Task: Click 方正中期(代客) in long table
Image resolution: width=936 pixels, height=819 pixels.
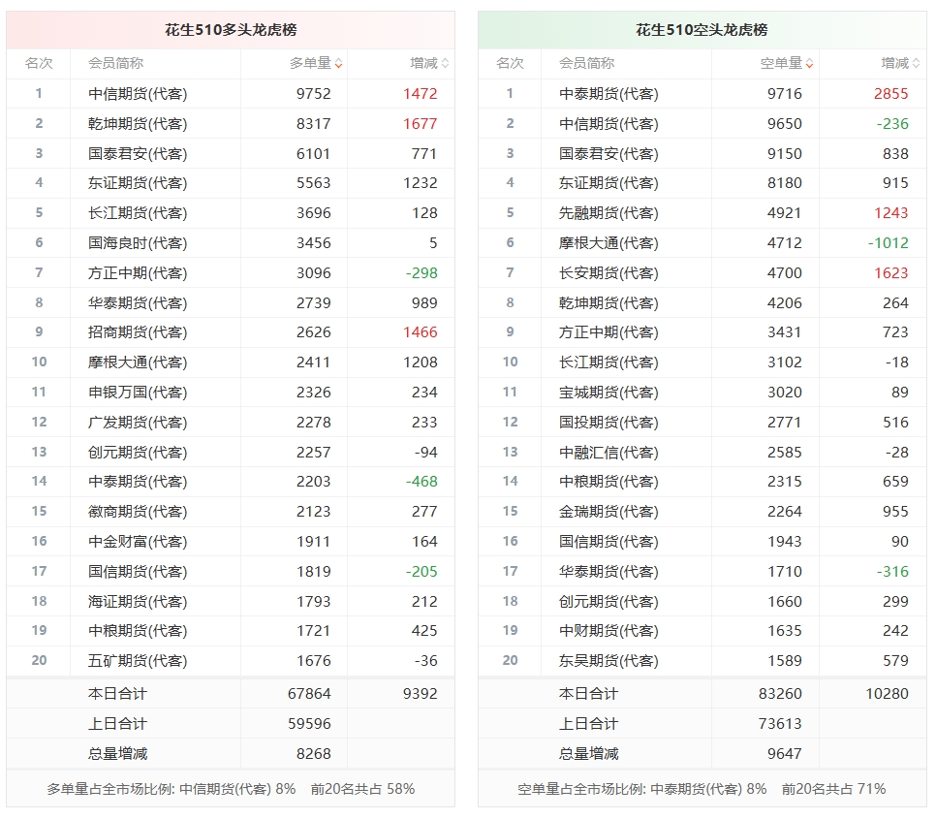Action: 138,272
